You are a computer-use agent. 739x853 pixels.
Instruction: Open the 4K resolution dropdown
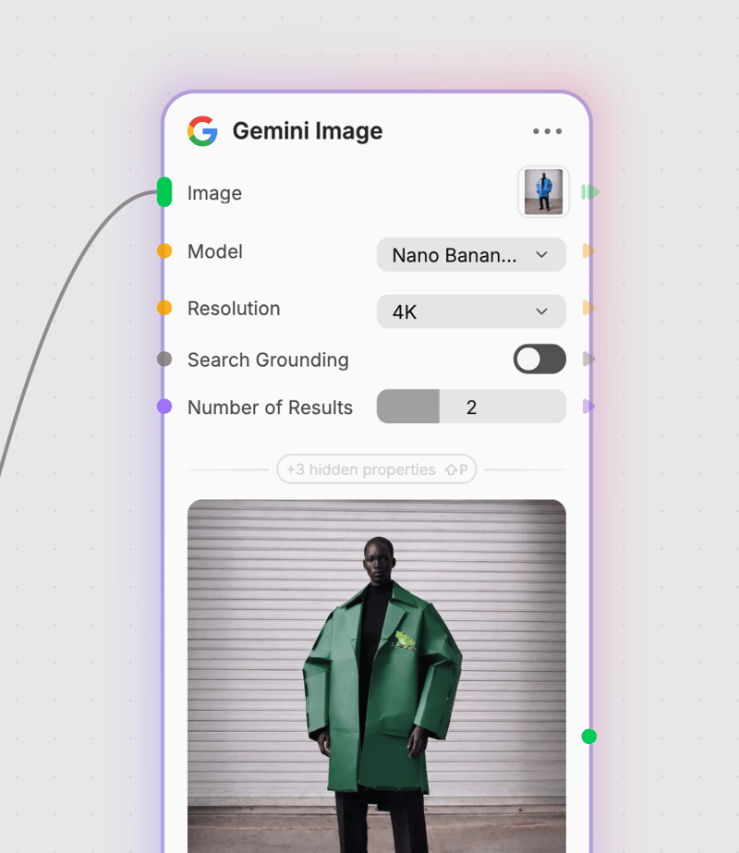coord(471,311)
